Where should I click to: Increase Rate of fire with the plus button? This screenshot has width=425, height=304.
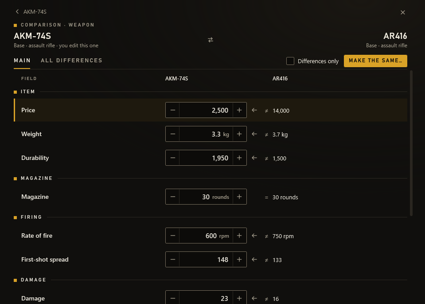tap(239, 236)
